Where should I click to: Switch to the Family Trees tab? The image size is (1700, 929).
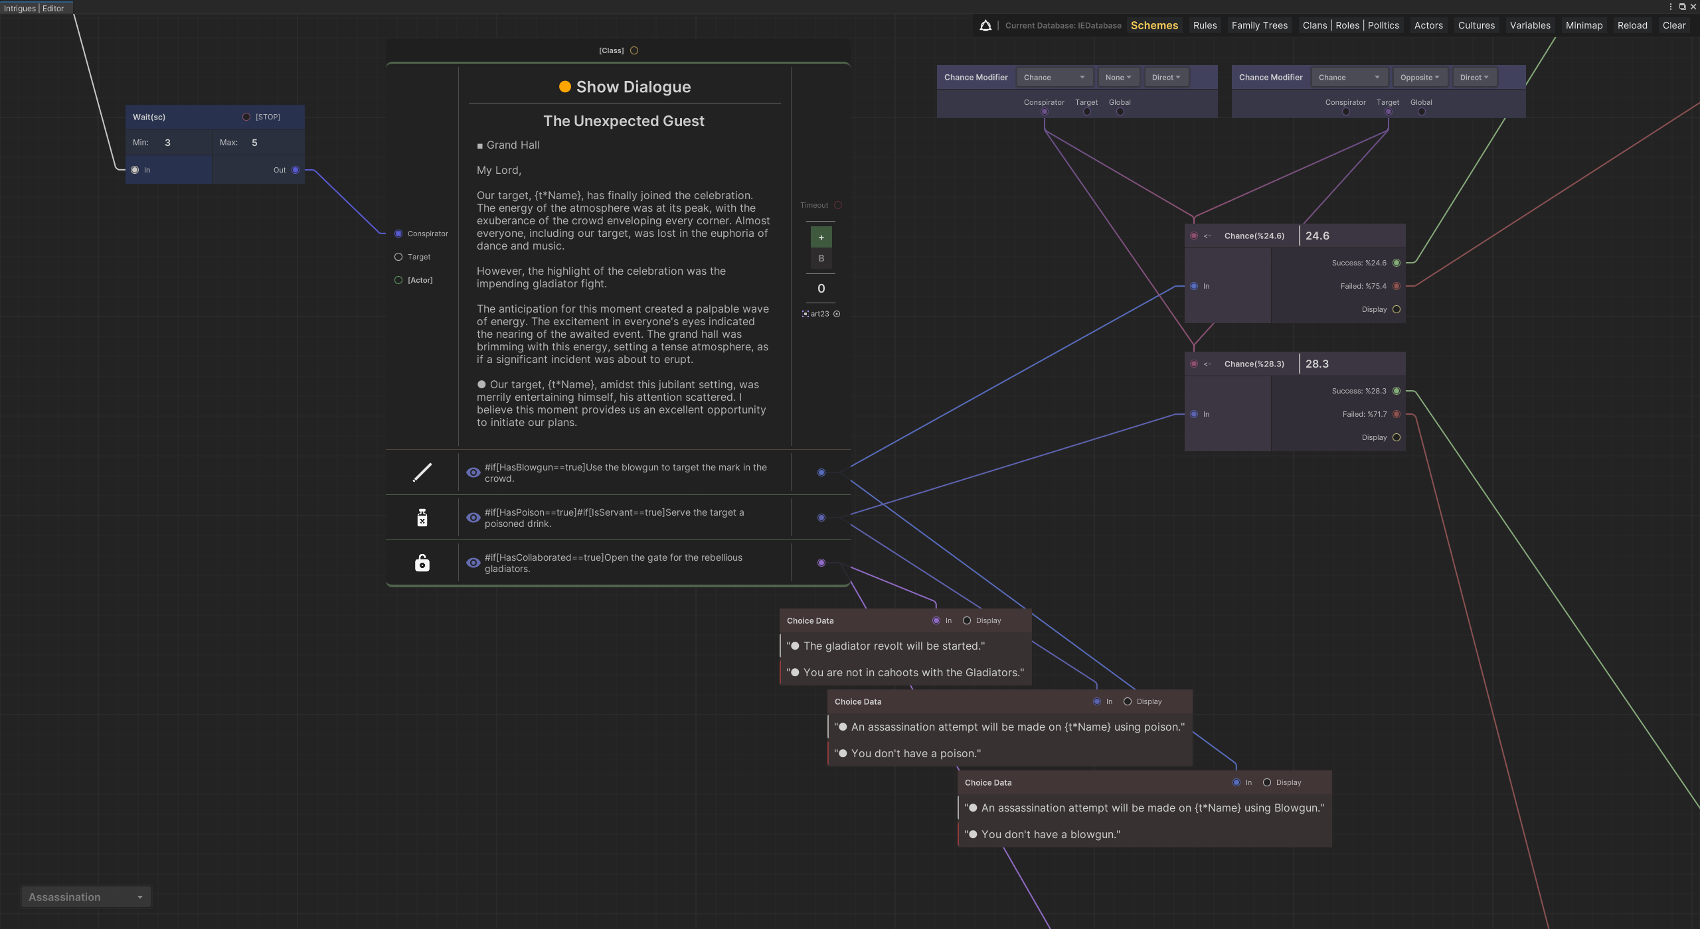pos(1259,25)
